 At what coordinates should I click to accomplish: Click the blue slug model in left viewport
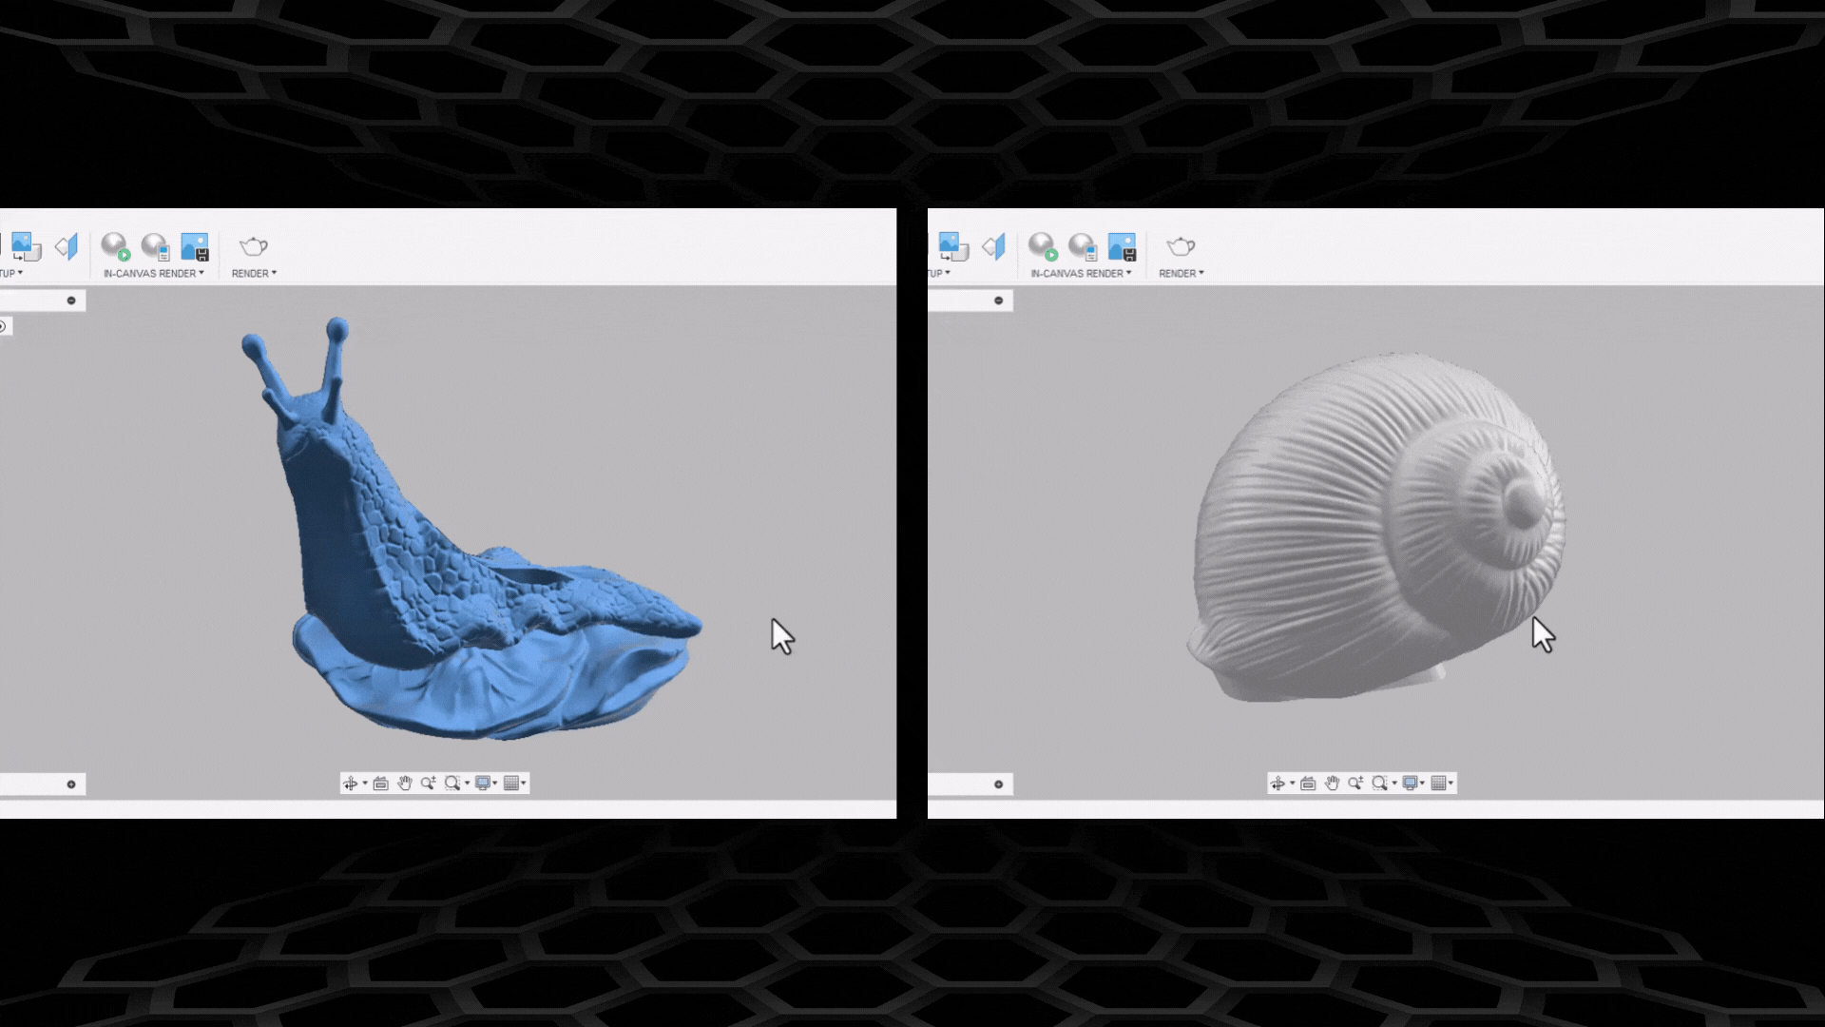[x=380, y=552]
